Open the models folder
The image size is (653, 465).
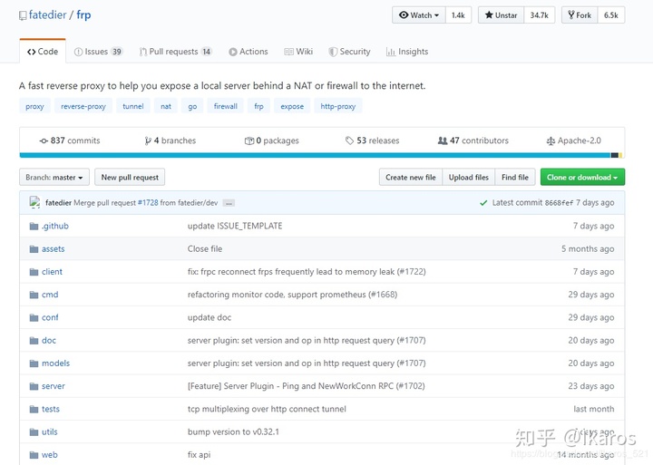56,363
